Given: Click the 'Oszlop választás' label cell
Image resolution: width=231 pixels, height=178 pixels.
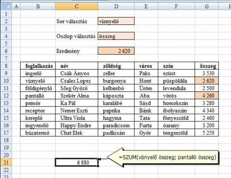Looking at the screenshot, I should pyautogui.click(x=77, y=36).
